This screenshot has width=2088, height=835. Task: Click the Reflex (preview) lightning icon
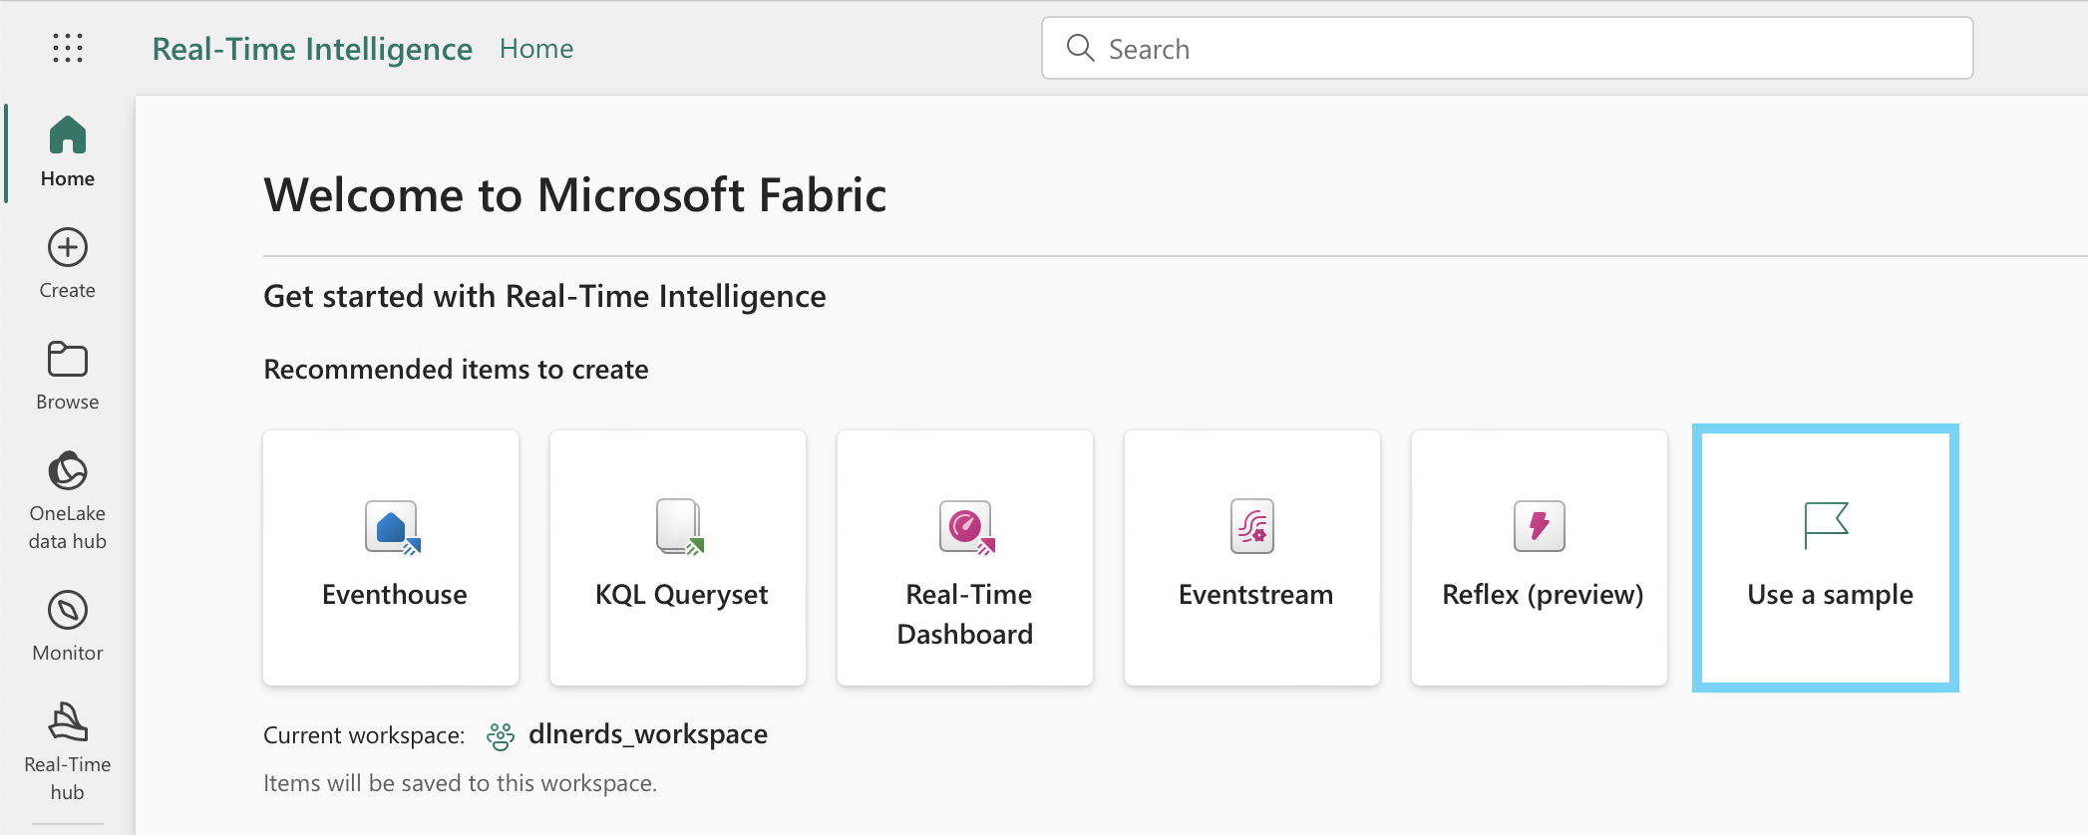1539,526
